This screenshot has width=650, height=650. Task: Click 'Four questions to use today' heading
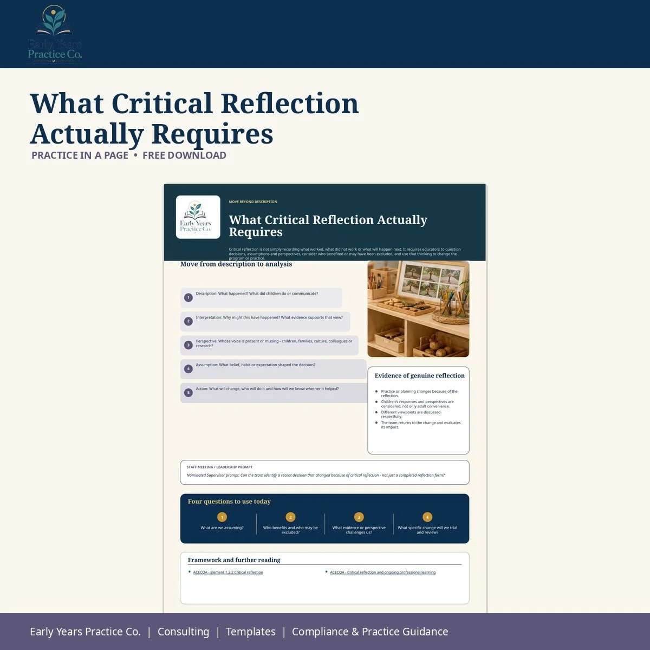tap(229, 502)
